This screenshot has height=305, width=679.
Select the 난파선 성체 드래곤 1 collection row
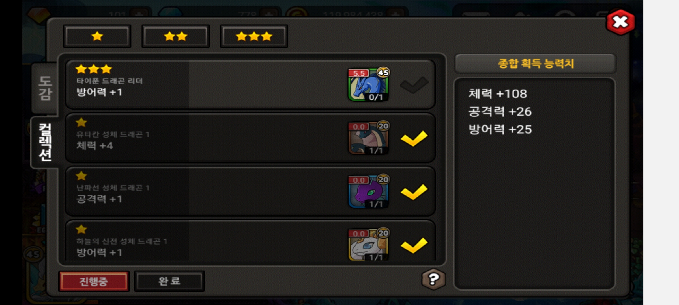coord(250,191)
